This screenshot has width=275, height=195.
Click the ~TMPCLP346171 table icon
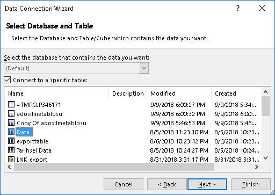tap(11, 104)
